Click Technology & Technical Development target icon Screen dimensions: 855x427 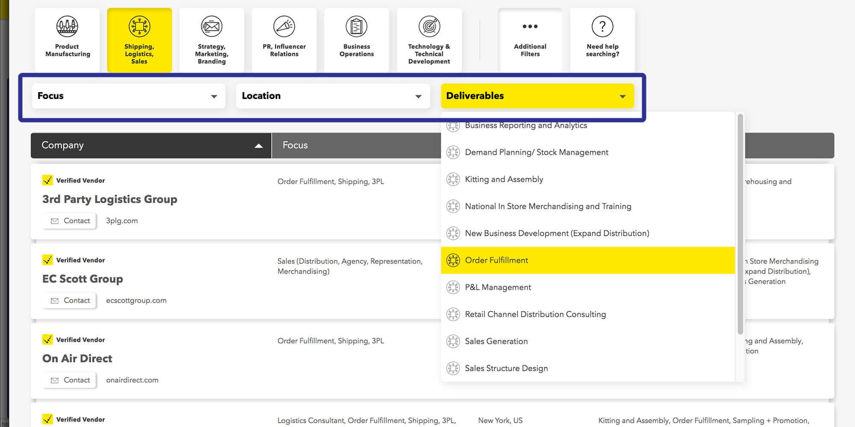click(x=429, y=26)
